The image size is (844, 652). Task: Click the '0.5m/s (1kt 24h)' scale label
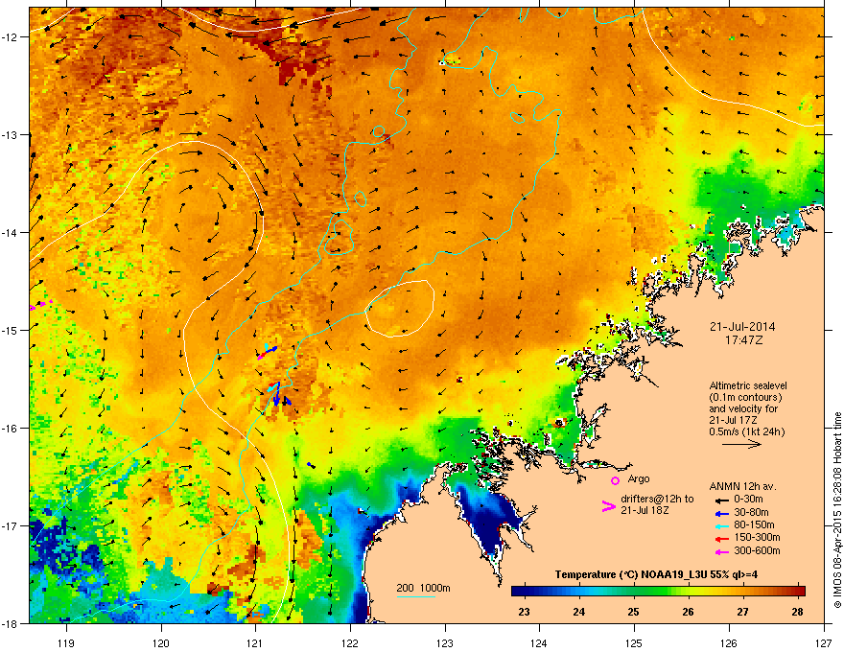click(747, 431)
